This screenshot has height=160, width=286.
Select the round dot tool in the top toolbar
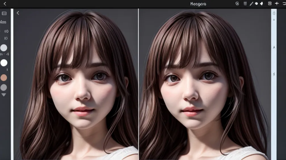[x=256, y=4]
